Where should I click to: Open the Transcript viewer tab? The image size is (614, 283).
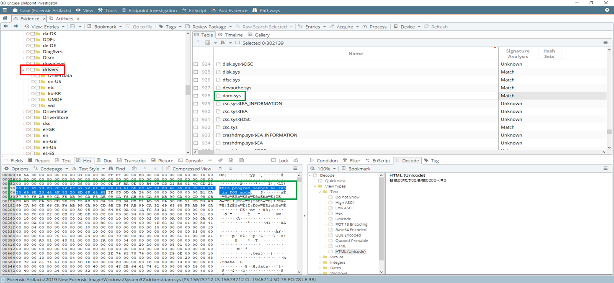(132, 160)
